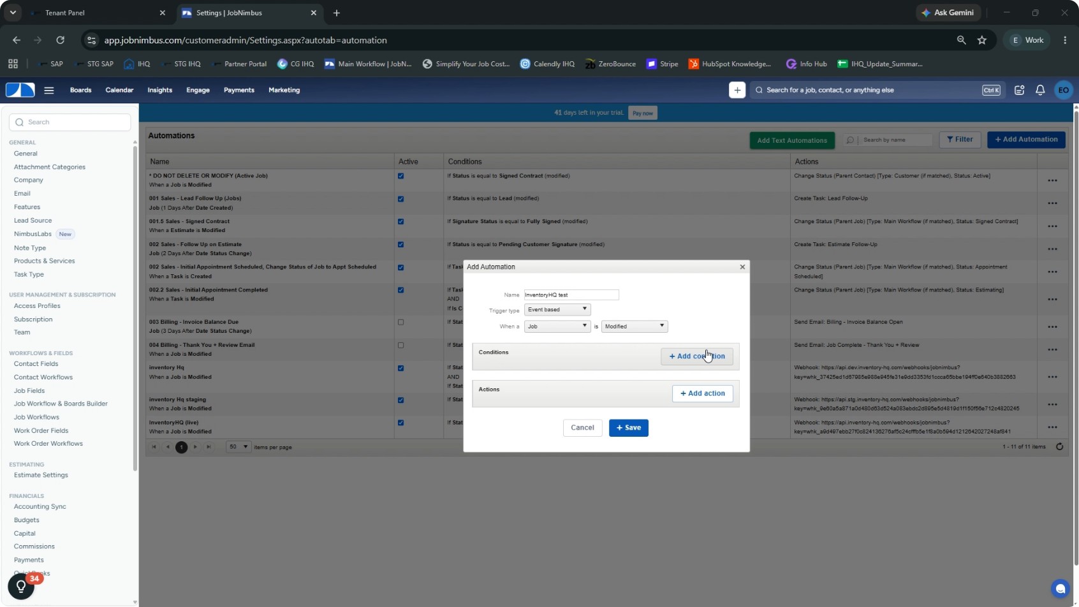Open the notifications bell icon
The height and width of the screenshot is (607, 1079).
1040,90
